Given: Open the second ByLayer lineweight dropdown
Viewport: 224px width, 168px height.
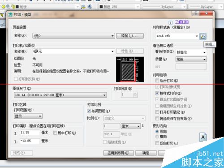Looking at the screenshot, I should tap(206, 7).
